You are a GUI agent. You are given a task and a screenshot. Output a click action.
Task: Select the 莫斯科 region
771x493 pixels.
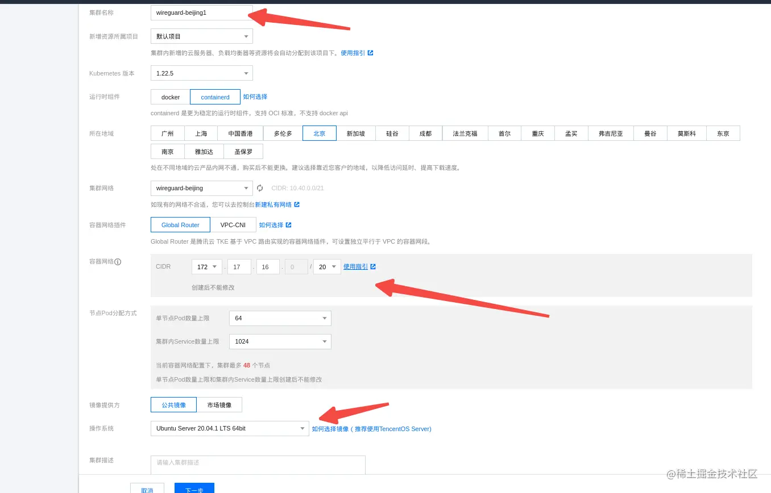click(x=687, y=133)
